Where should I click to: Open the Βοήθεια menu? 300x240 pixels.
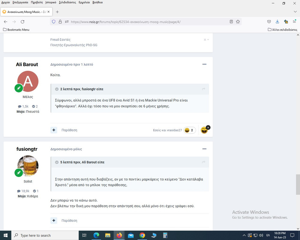(97, 2)
